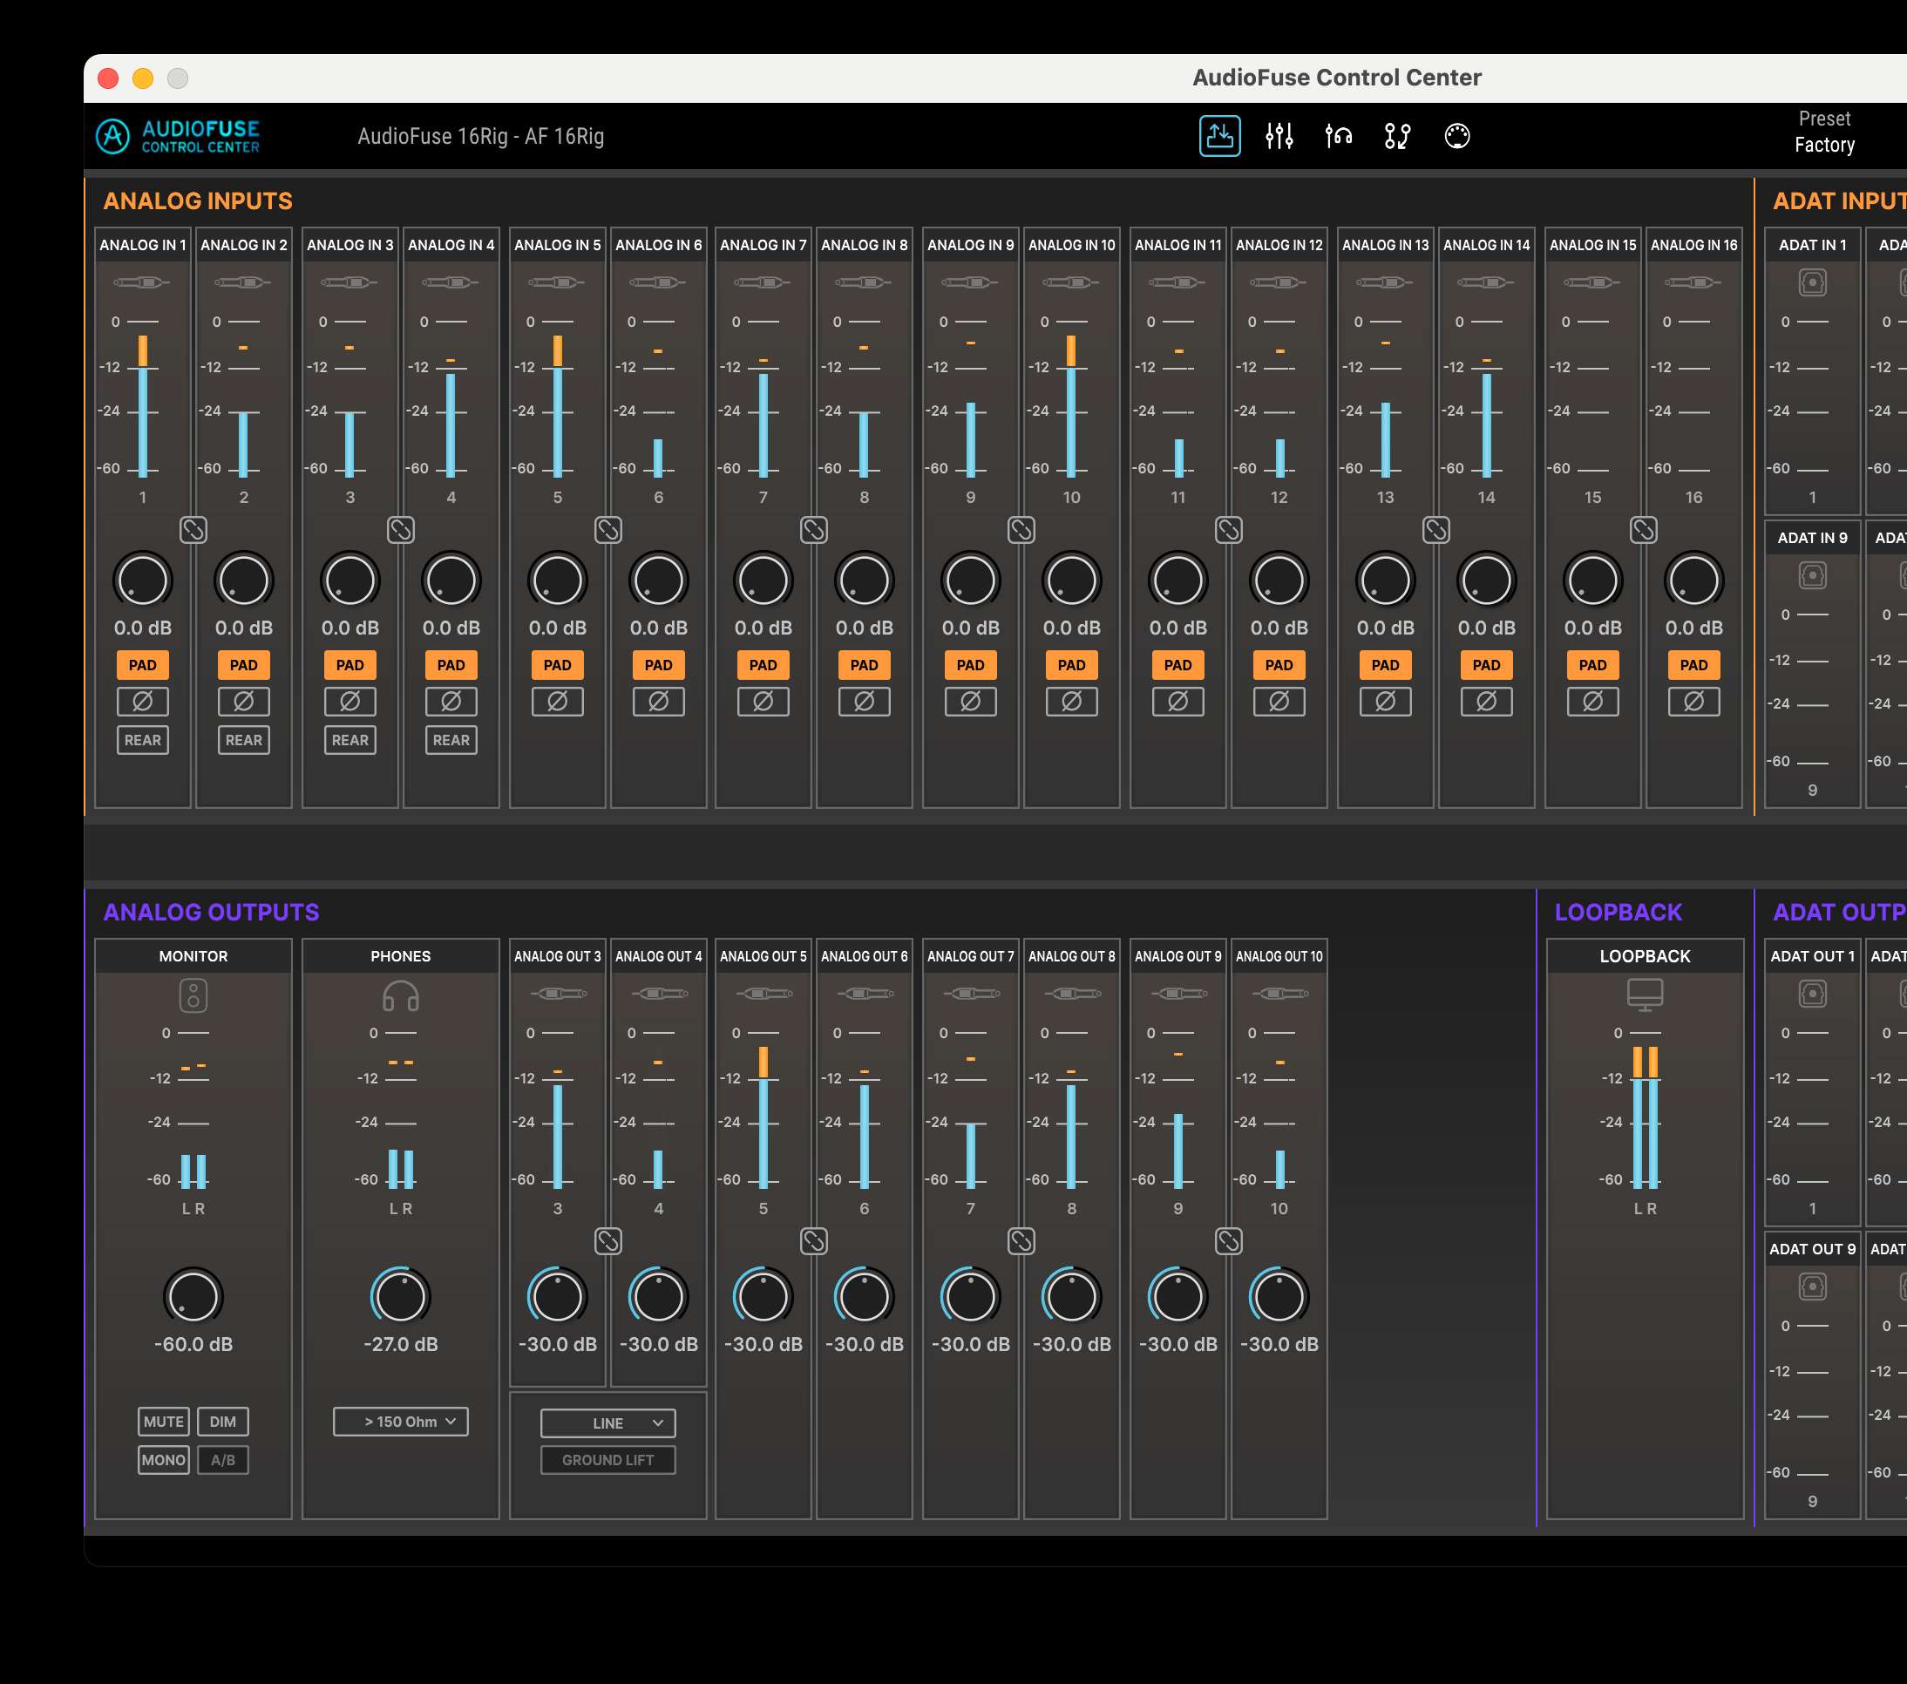Viewport: 1907px width, 1684px height.
Task: Click the Phones -27.0 dB value
Action: [x=400, y=1344]
